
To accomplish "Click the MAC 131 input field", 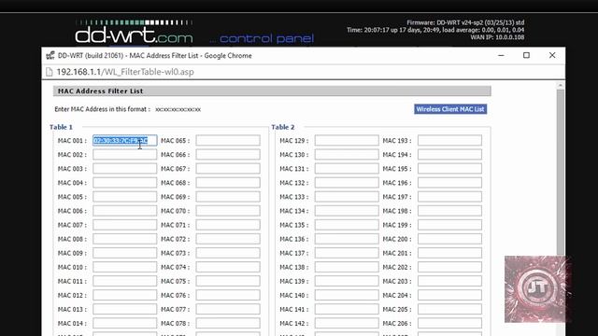I will coord(347,169).
